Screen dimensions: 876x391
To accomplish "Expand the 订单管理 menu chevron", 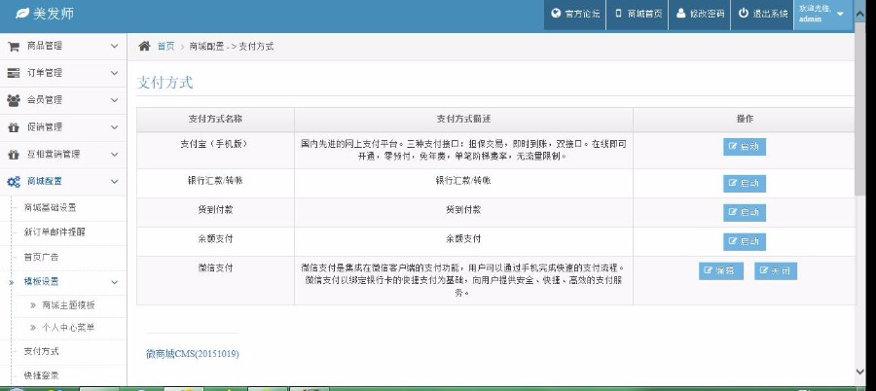I will [x=115, y=73].
